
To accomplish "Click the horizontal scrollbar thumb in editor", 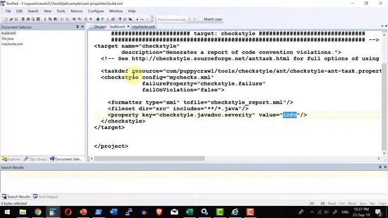I will tap(150, 159).
